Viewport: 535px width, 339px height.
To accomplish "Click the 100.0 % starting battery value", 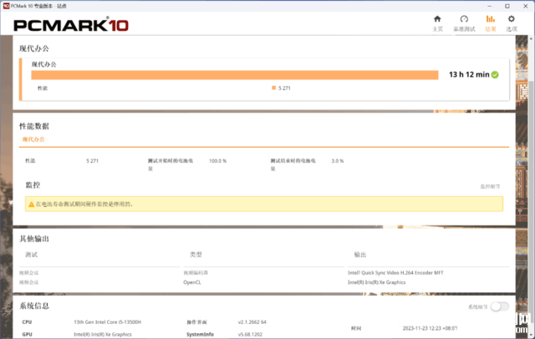I will pos(217,161).
